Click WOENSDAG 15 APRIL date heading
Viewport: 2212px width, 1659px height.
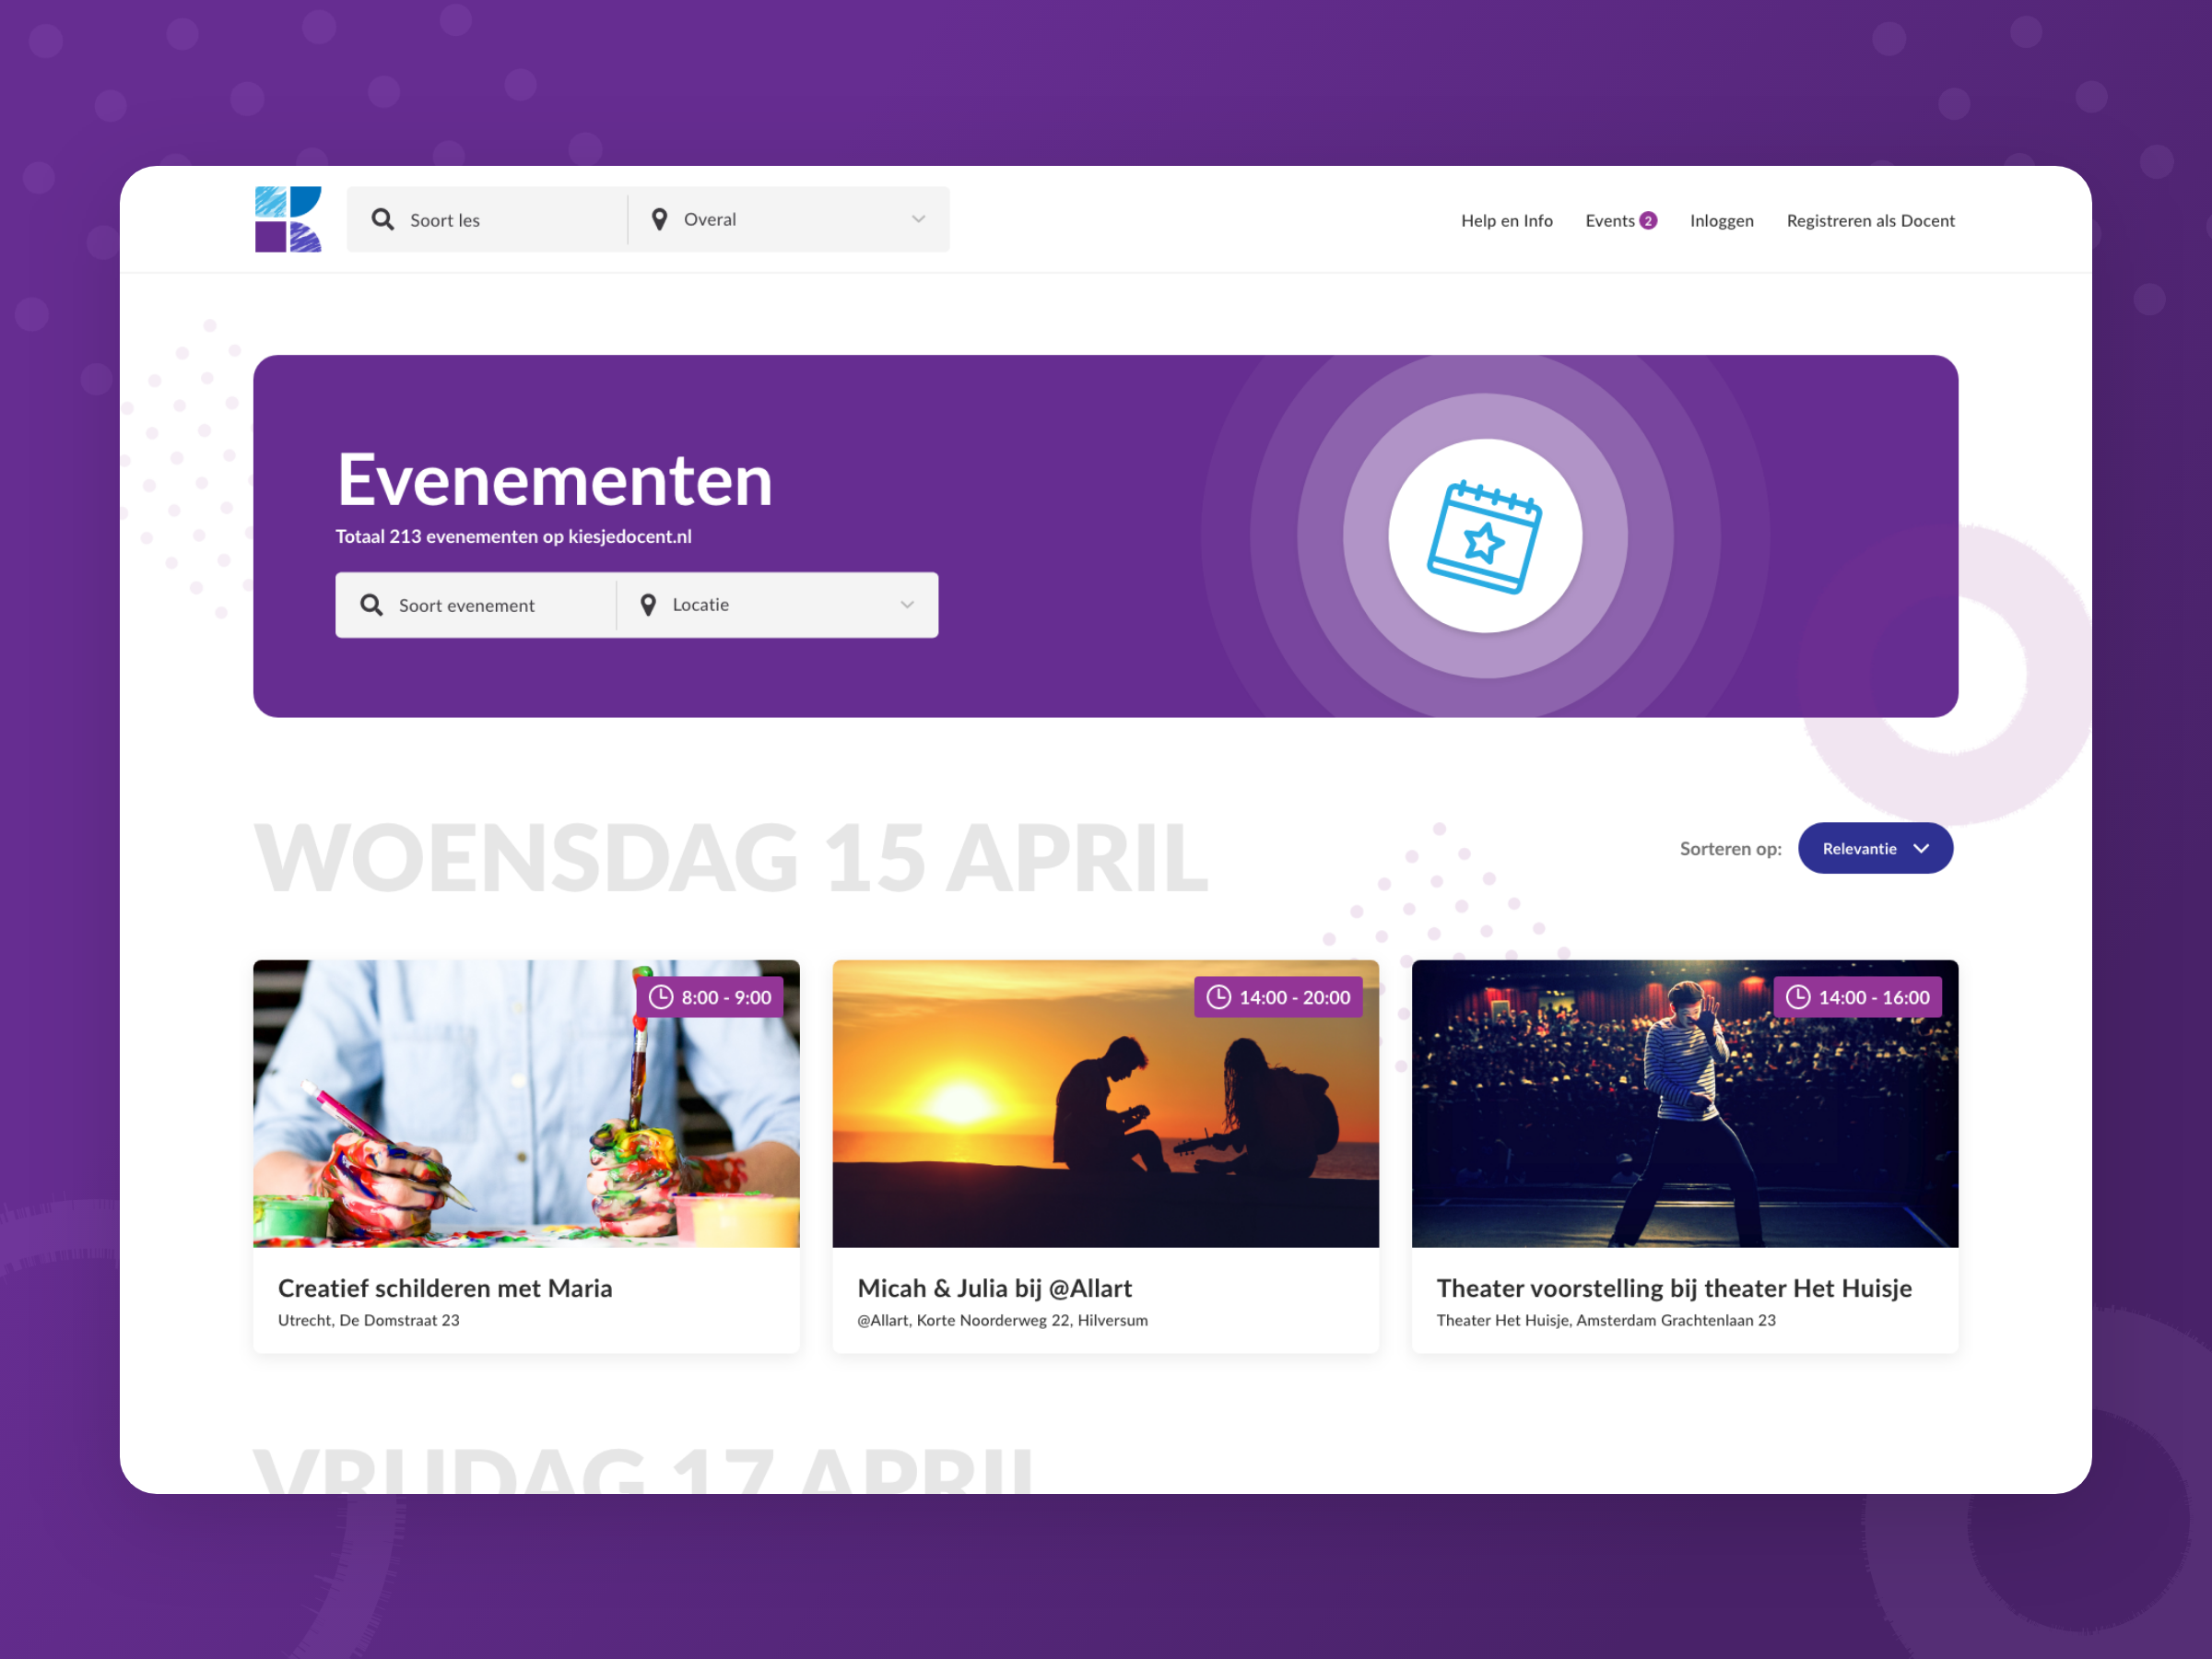(731, 858)
